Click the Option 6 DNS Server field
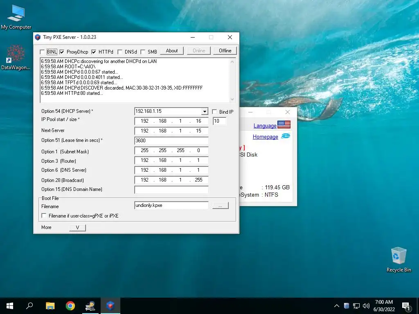This screenshot has width=419, height=314. click(171, 170)
